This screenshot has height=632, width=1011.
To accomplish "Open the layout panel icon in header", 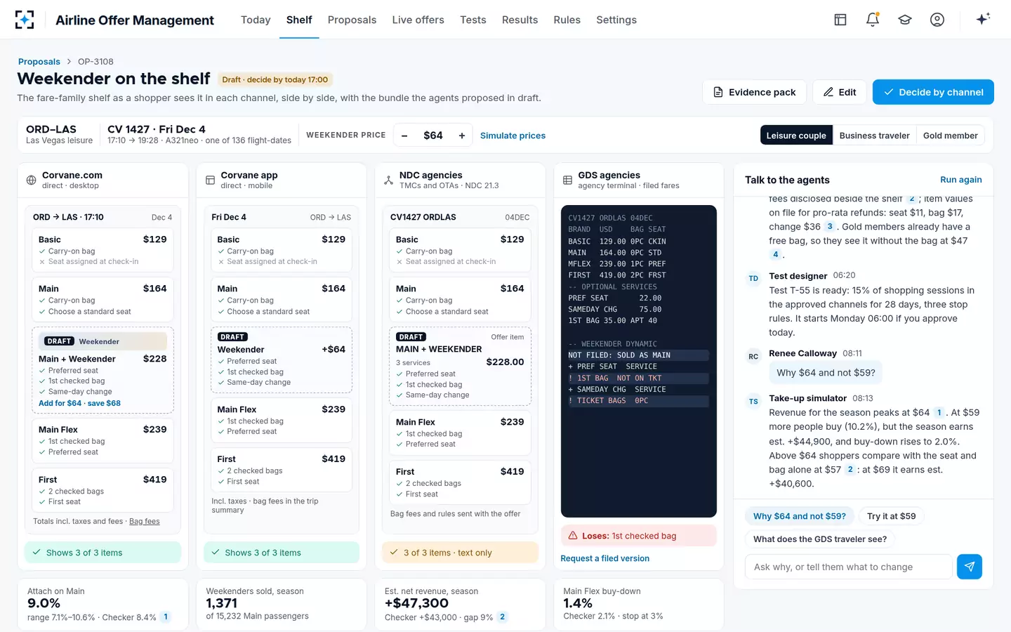I will coord(840,20).
